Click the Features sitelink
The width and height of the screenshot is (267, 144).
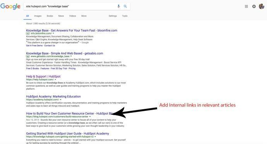tap(45, 68)
